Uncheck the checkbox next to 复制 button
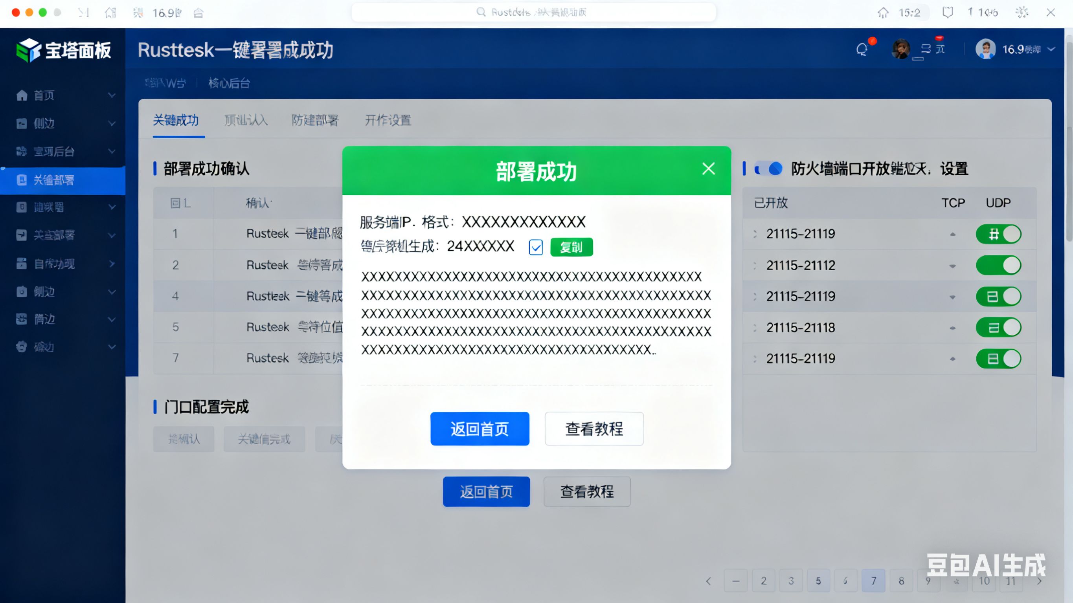The image size is (1073, 603). (536, 247)
